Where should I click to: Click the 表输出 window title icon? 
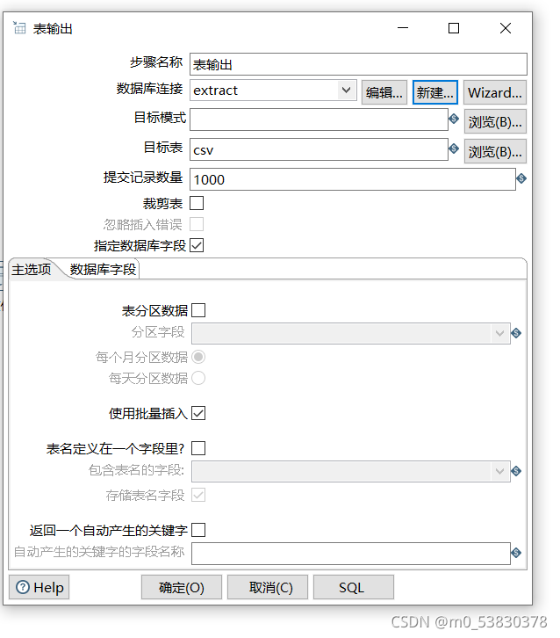click(x=19, y=27)
